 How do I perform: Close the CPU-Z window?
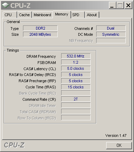(x=128, y=6)
